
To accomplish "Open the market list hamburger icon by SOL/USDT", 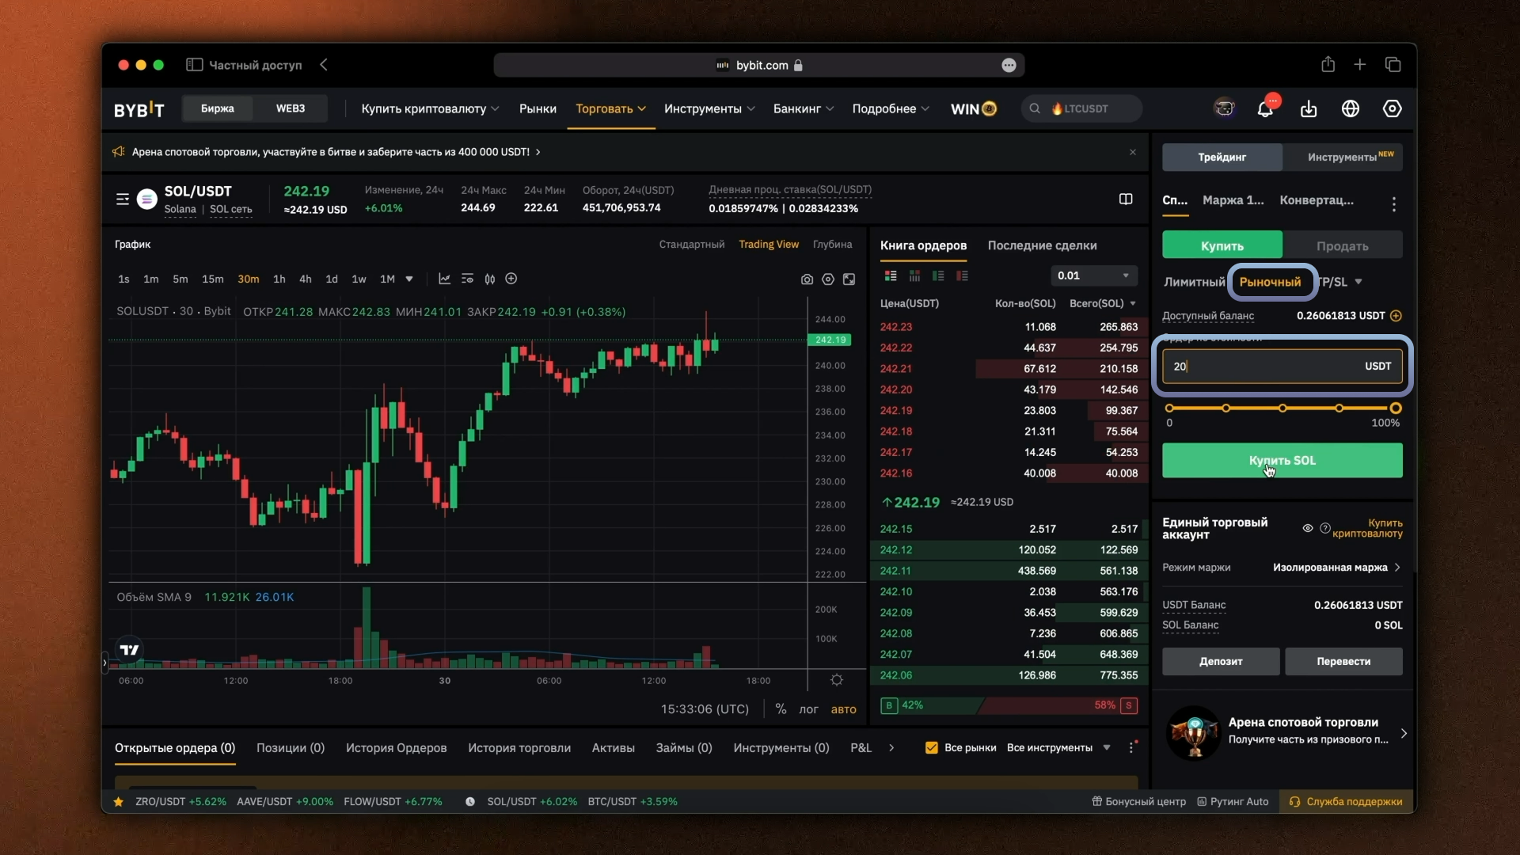I will [123, 199].
